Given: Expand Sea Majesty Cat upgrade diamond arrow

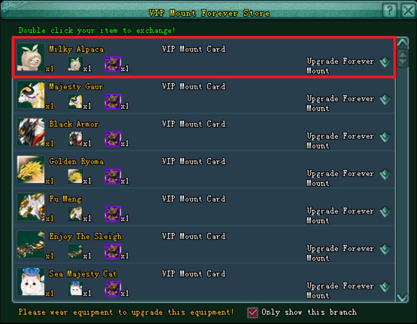Looking at the screenshot, I should [x=385, y=287].
